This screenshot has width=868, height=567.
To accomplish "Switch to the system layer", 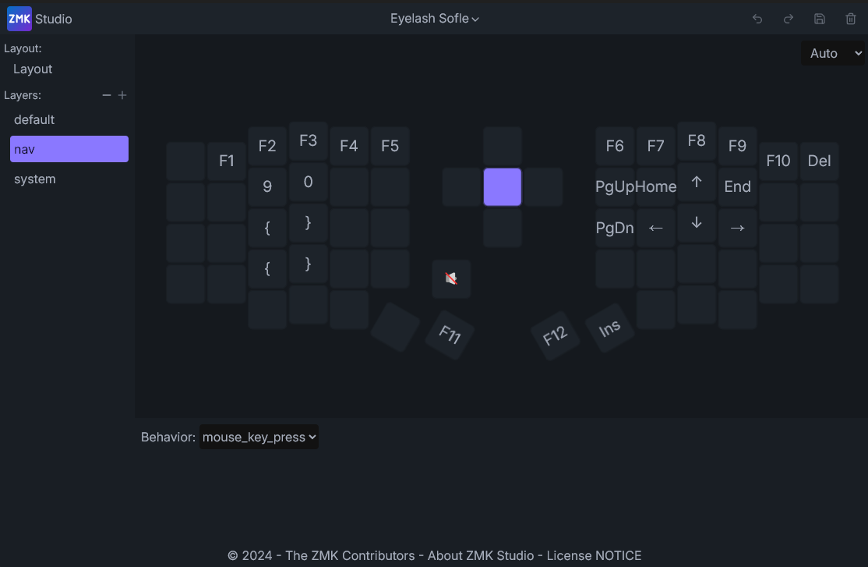I will coord(69,179).
